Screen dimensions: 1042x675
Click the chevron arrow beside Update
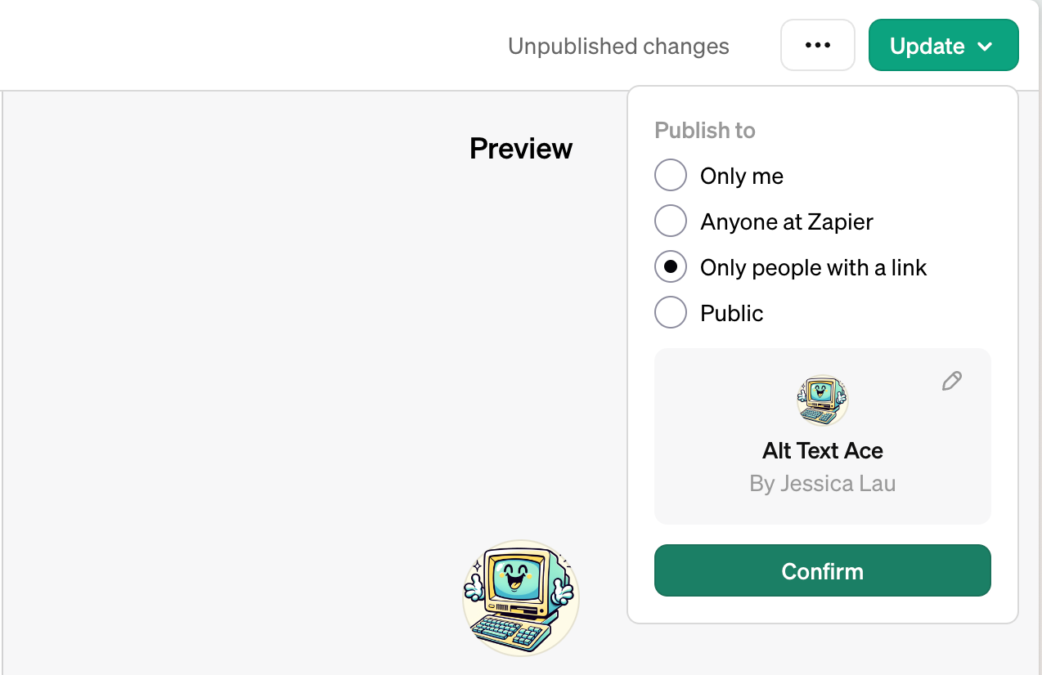pos(985,47)
